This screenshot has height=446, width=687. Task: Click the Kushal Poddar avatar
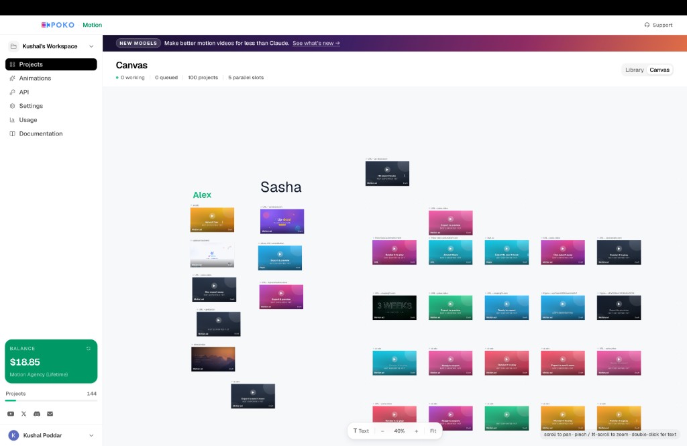(13, 435)
